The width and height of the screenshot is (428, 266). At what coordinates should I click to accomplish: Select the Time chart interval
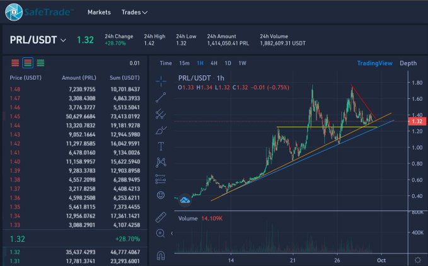(166, 63)
